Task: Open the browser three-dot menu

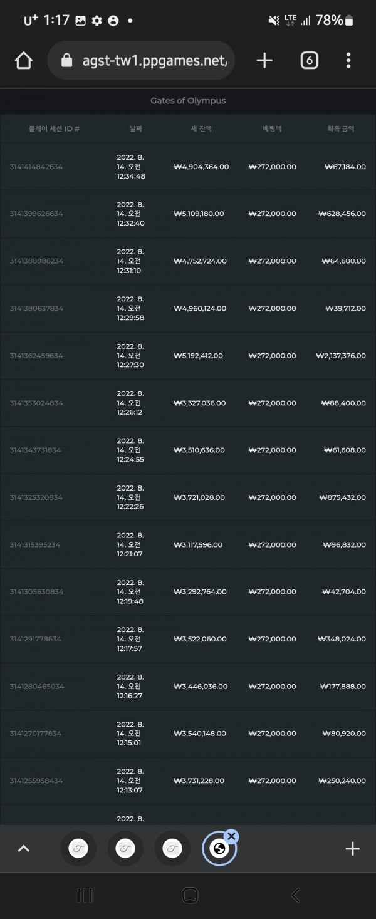Action: pyautogui.click(x=348, y=60)
